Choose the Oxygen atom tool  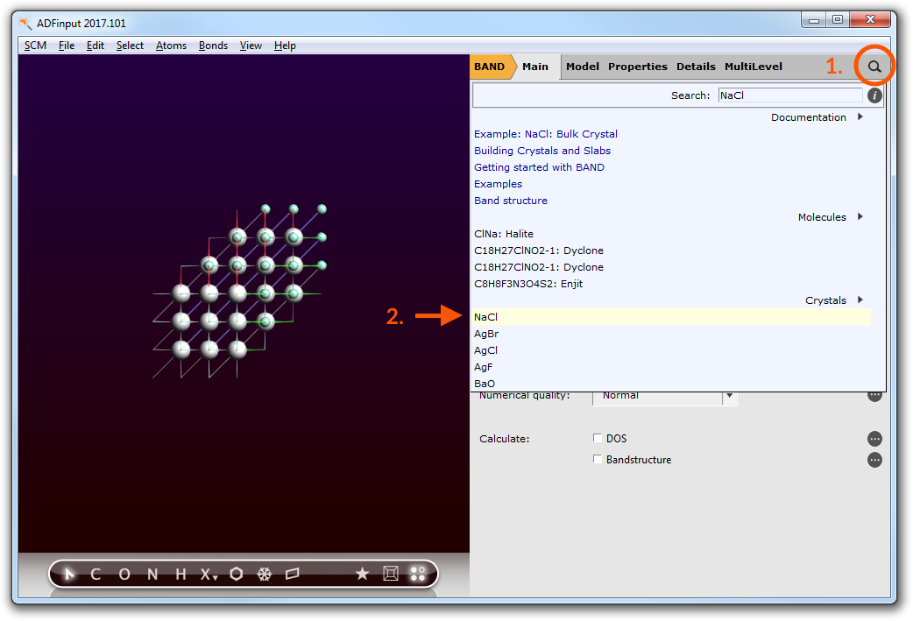pyautogui.click(x=124, y=575)
